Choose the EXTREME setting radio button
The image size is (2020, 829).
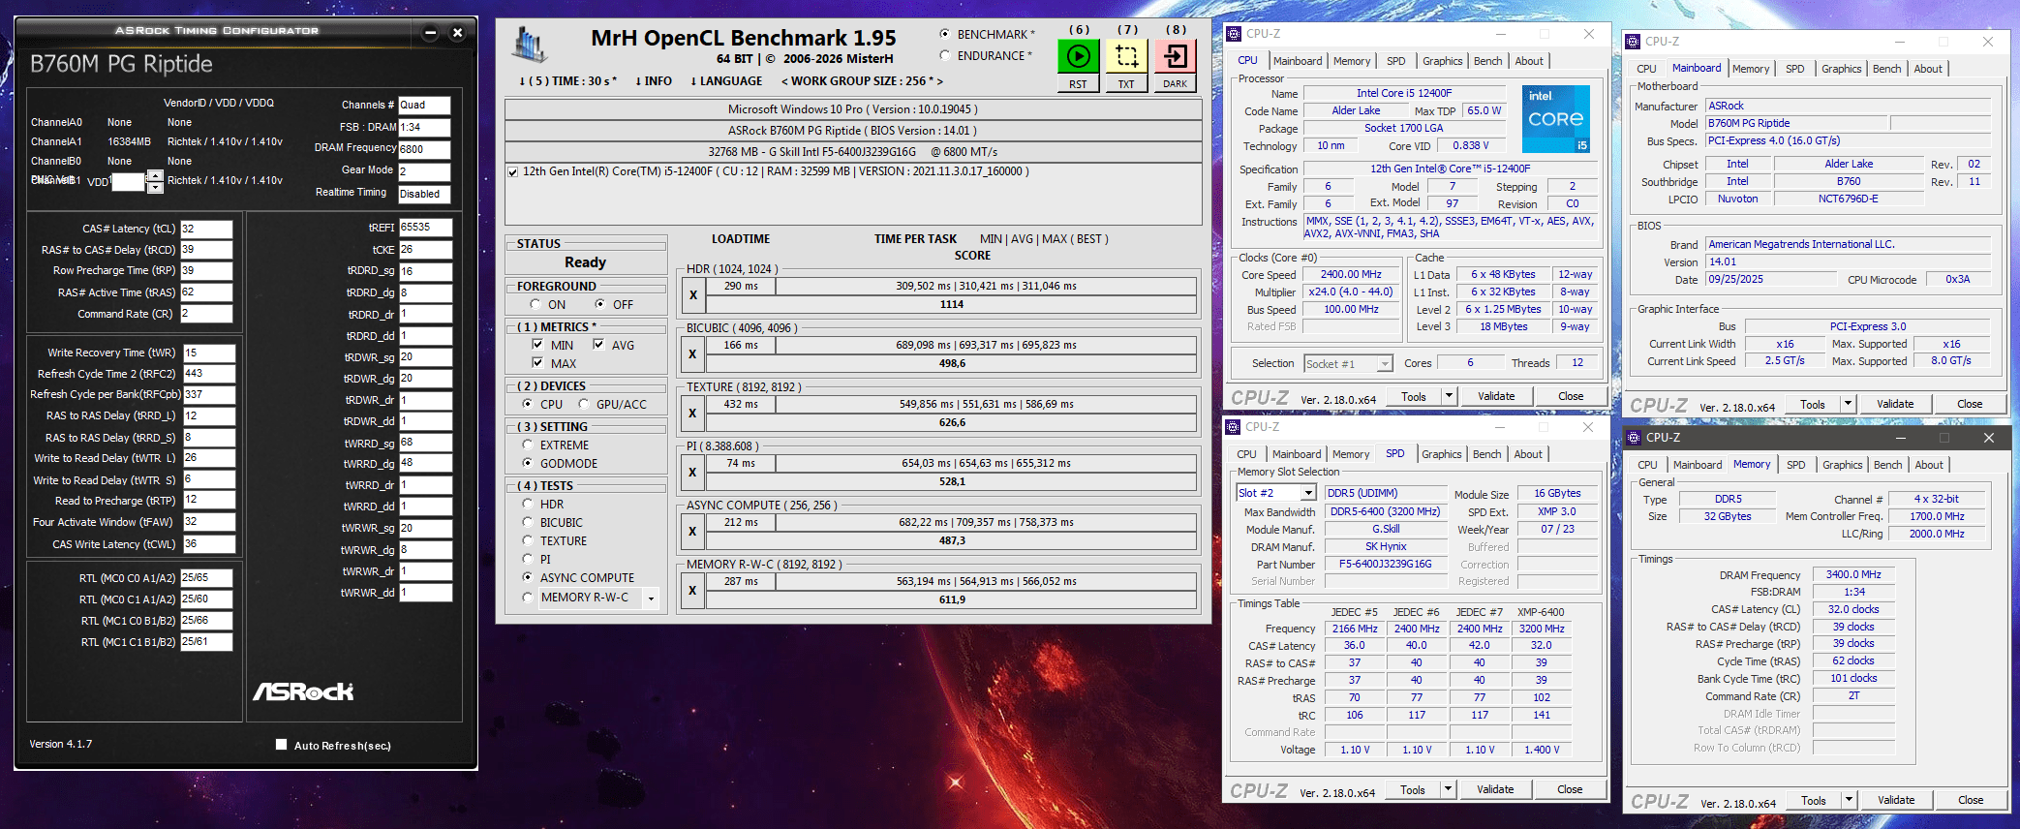pyautogui.click(x=528, y=445)
